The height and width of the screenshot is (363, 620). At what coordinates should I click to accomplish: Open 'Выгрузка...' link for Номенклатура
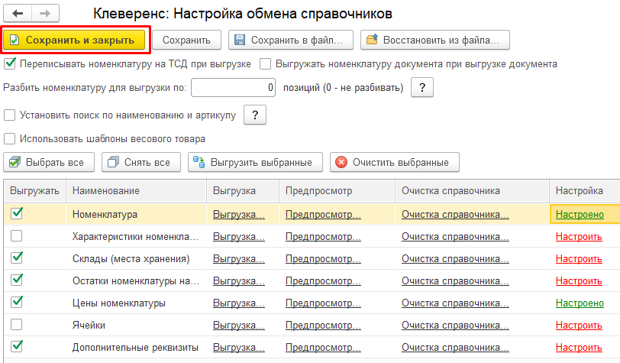tap(239, 215)
